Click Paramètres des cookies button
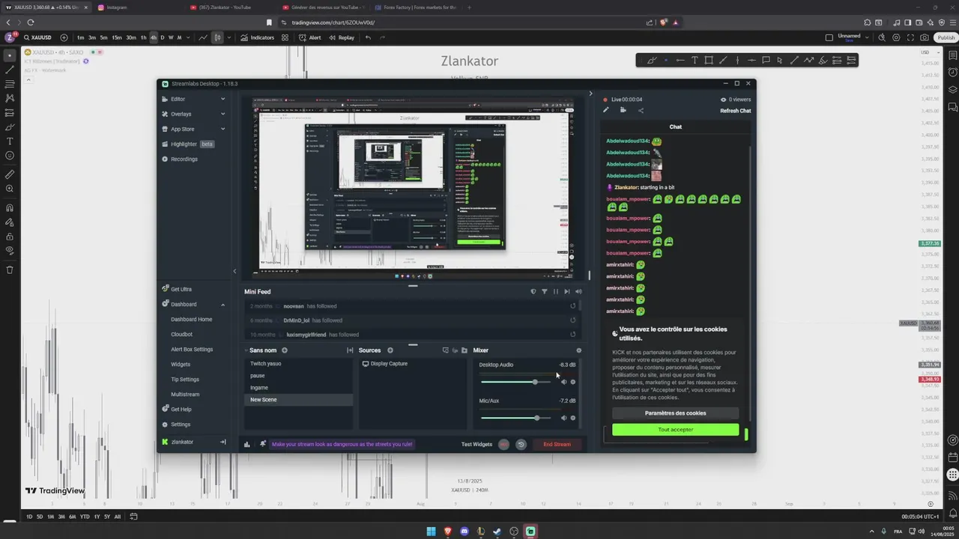The image size is (959, 539). pos(675,413)
